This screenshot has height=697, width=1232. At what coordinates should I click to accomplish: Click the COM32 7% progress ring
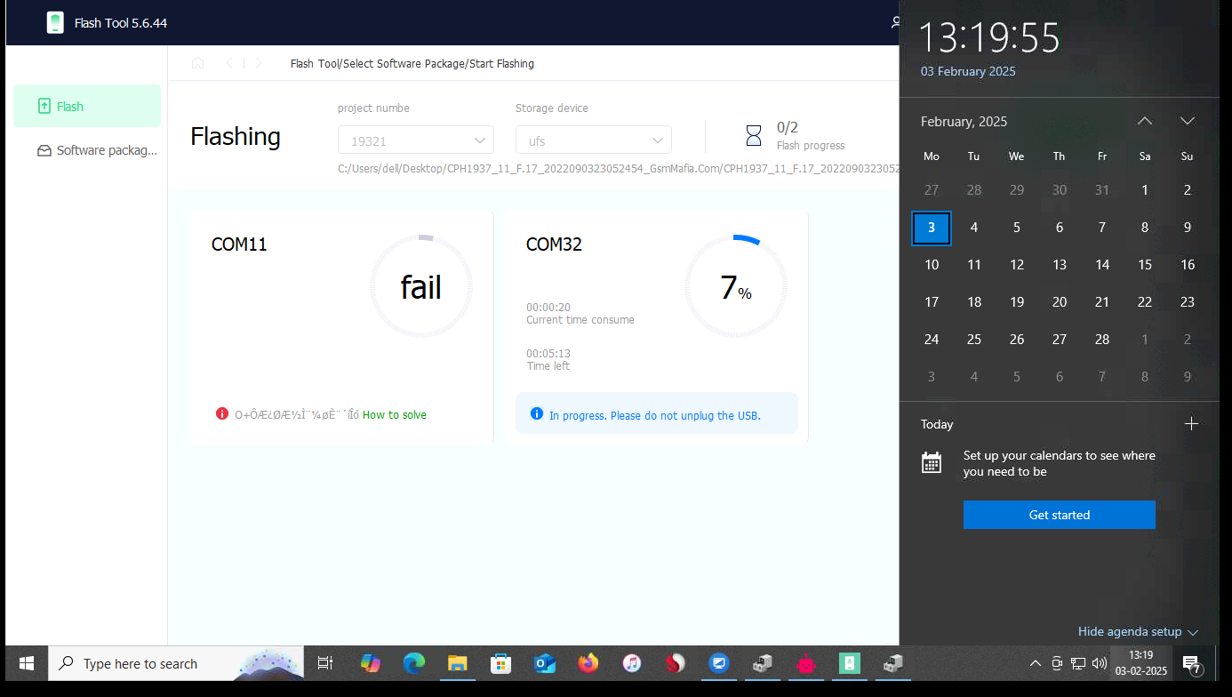click(735, 286)
